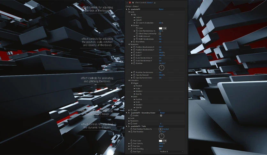Toggle stopwatch for Affect Only Luminosity
The image size is (267, 155).
(137, 34)
